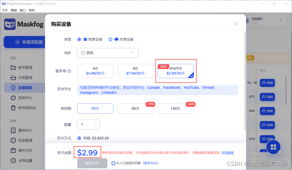Expand the account chevron at top right
The image size is (292, 170).
(x=281, y=21)
